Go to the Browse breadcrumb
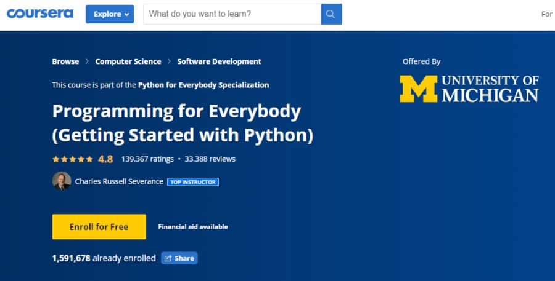The width and height of the screenshot is (555, 281). point(65,61)
